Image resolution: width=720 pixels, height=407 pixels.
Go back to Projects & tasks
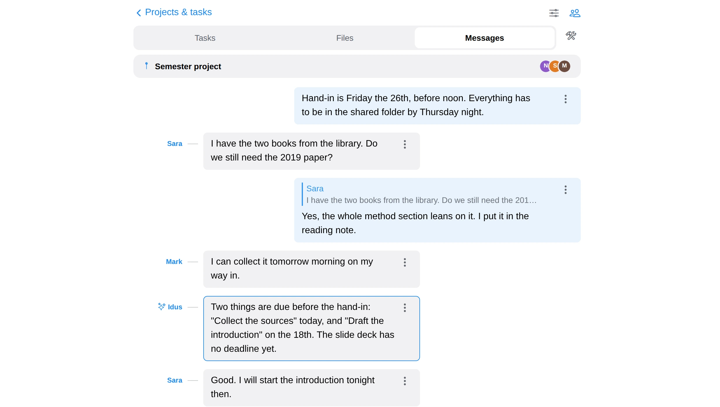(174, 12)
